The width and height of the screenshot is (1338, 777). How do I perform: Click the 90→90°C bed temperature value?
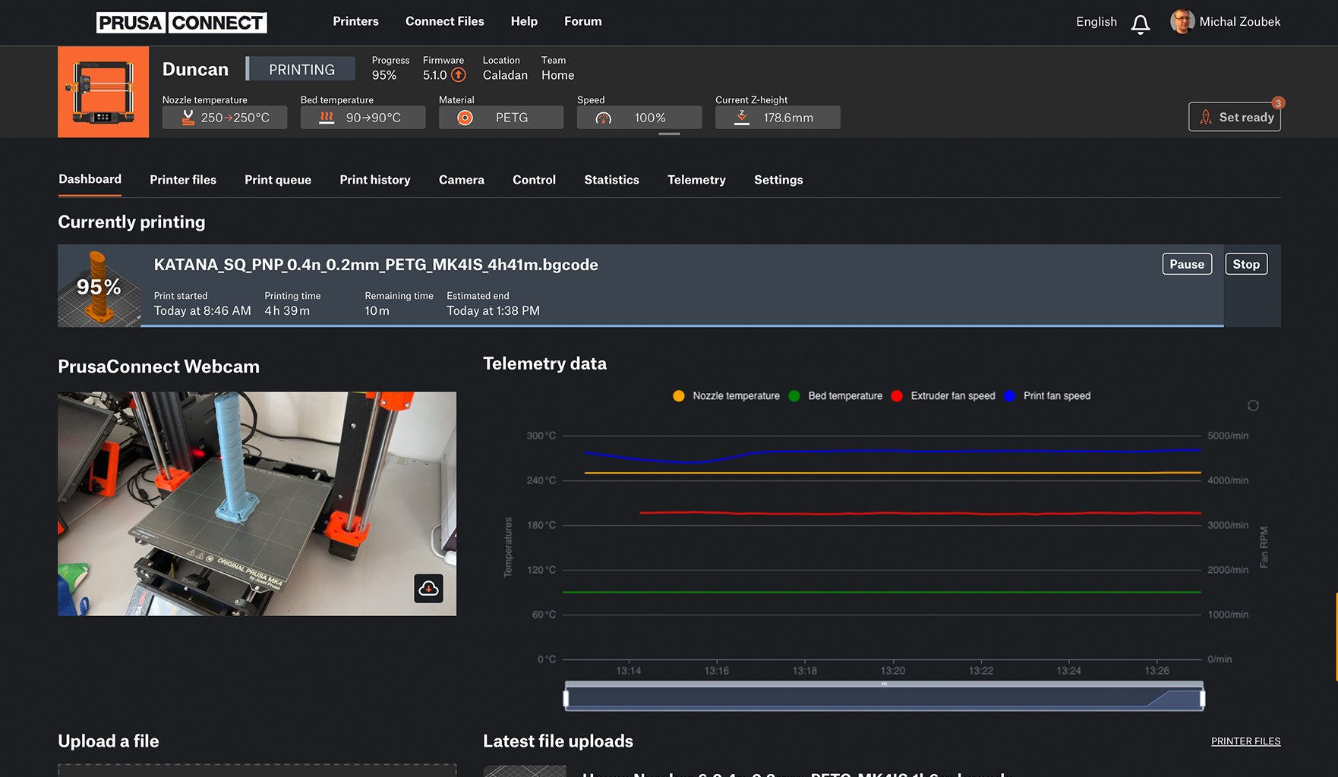(x=374, y=118)
